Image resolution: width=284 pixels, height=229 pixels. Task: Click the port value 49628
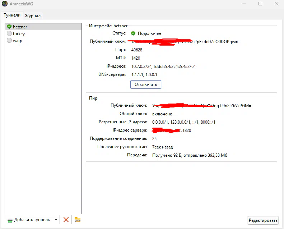point(137,50)
